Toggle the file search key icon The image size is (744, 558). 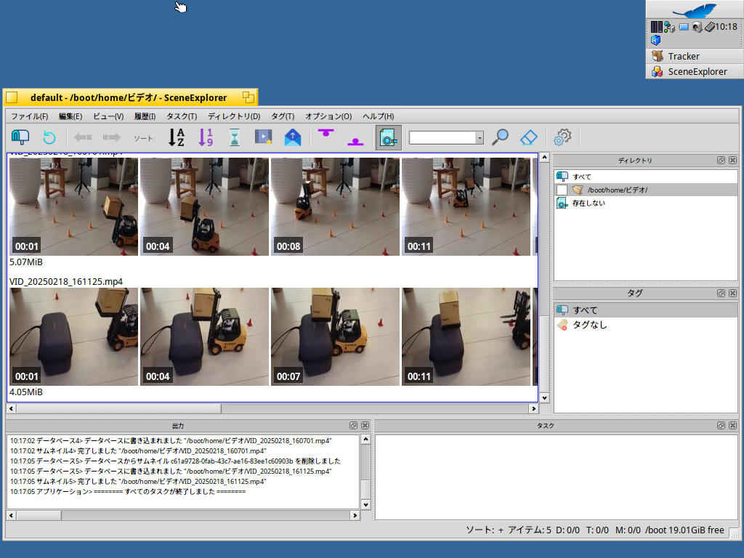(389, 137)
